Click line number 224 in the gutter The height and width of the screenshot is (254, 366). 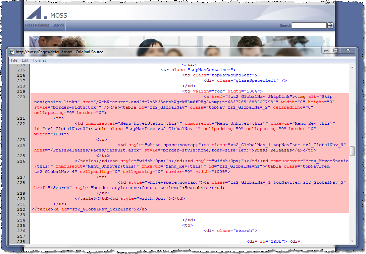click(x=21, y=145)
